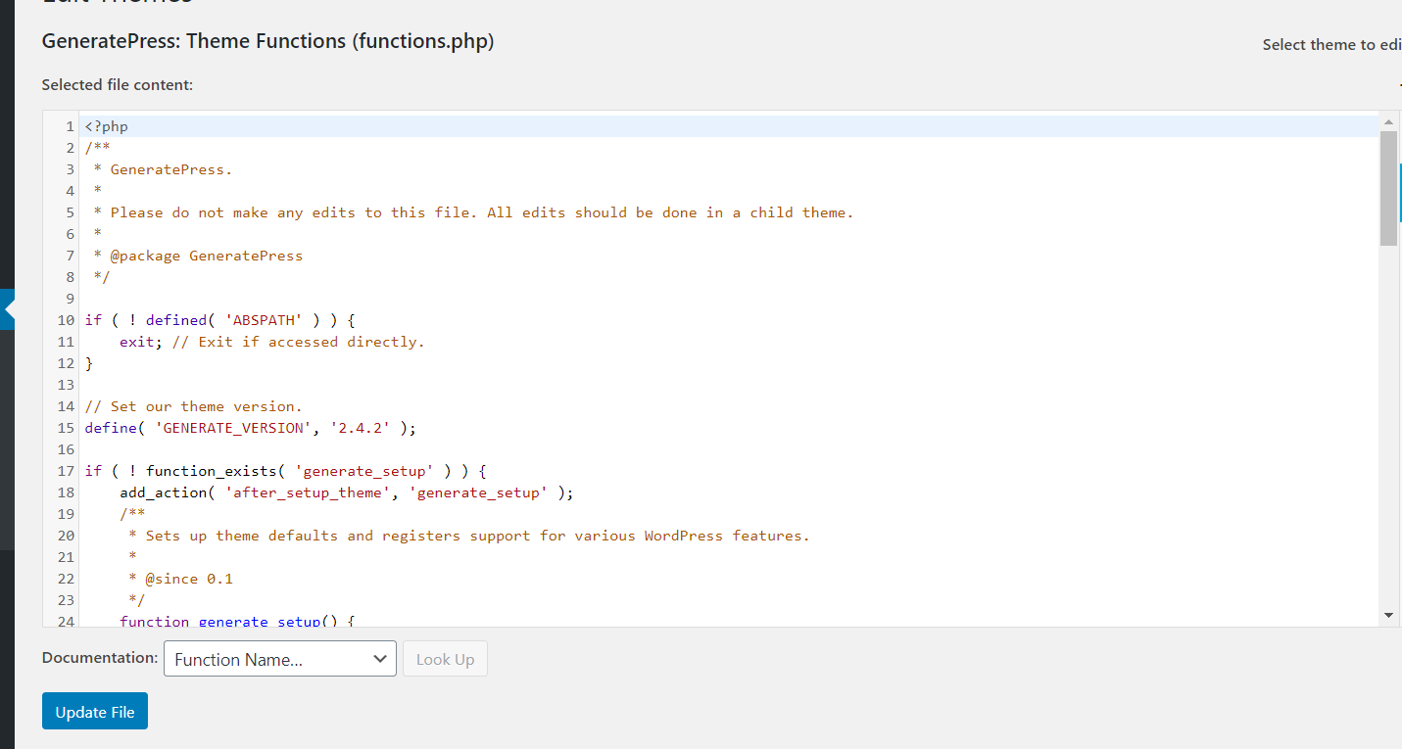The image size is (1402, 749).
Task: Click the admin sidebar collapse arrow
Action: (x=8, y=309)
